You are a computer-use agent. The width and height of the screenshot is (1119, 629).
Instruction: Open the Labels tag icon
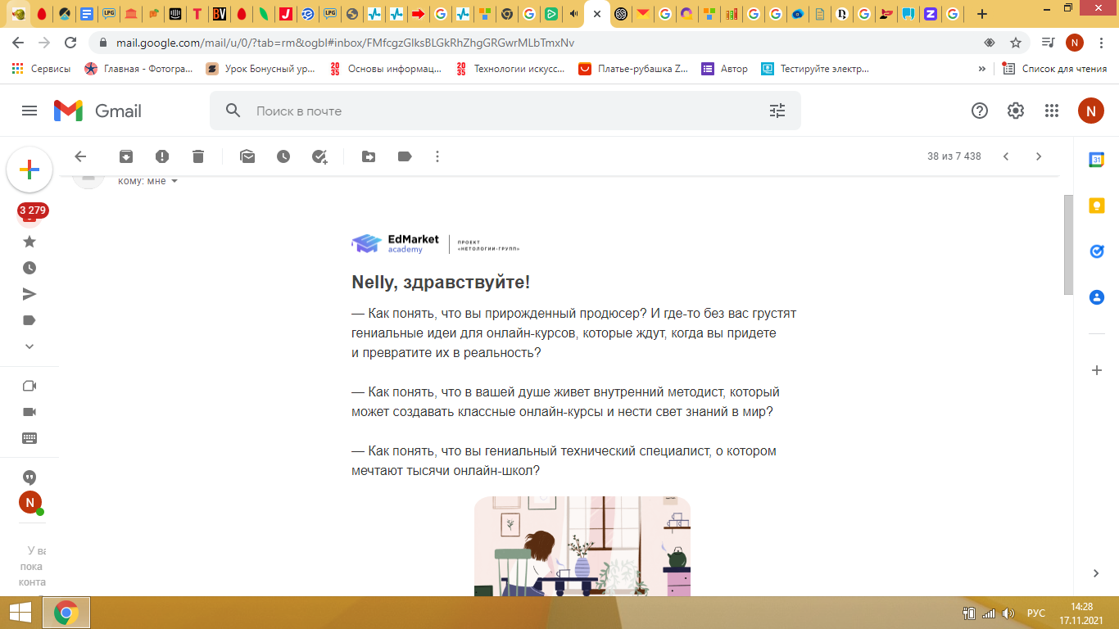click(405, 156)
